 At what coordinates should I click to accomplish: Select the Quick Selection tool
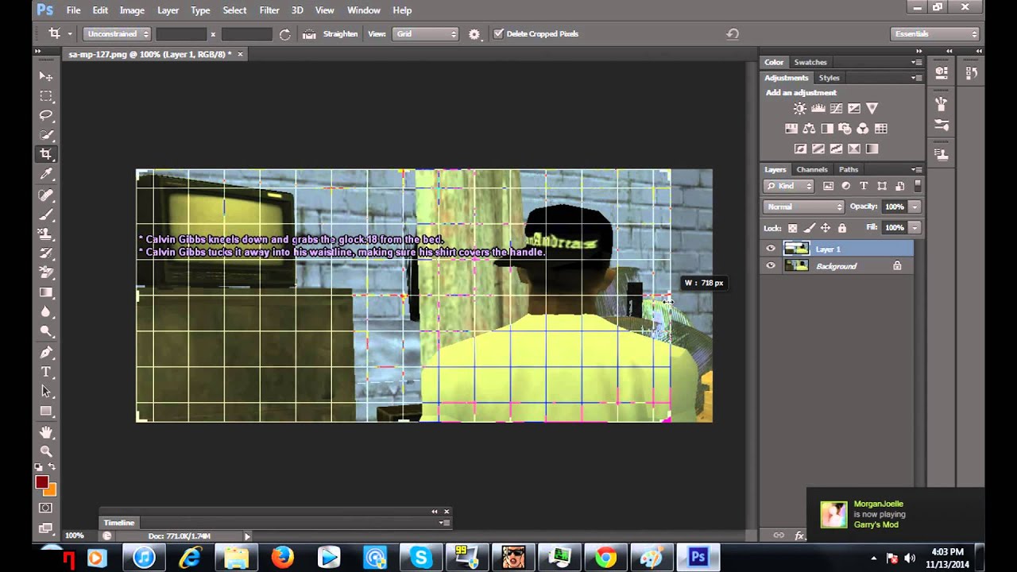pyautogui.click(x=46, y=135)
